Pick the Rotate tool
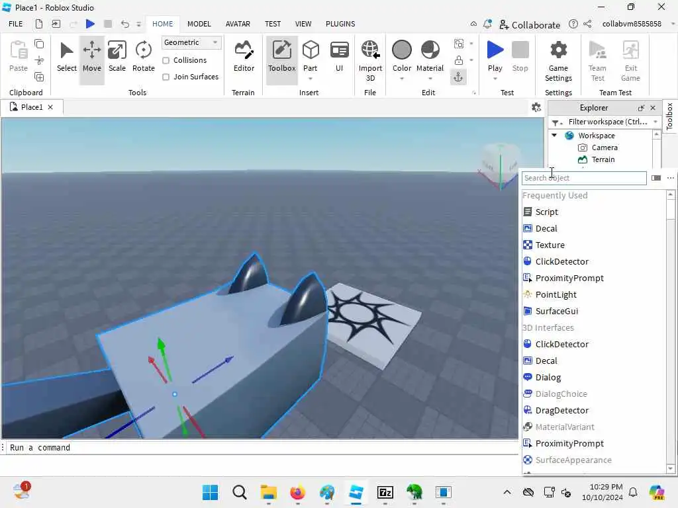Screen dimensions: 678x508 (143, 57)
